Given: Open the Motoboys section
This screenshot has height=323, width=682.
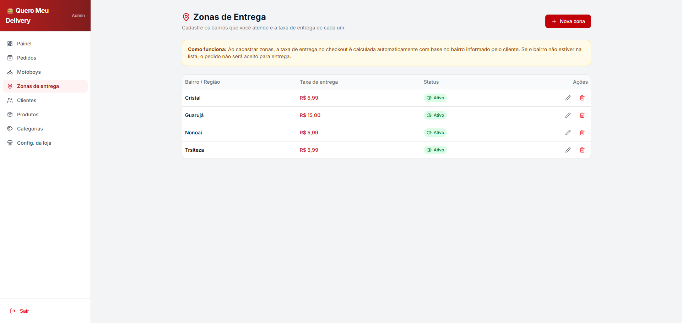Looking at the screenshot, I should (29, 72).
